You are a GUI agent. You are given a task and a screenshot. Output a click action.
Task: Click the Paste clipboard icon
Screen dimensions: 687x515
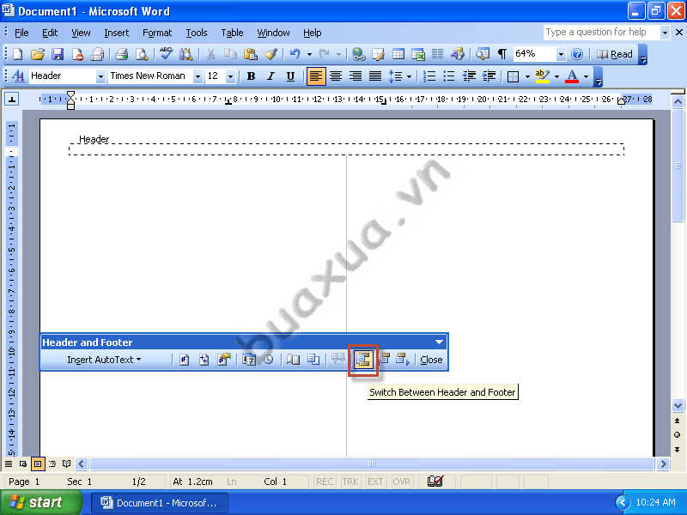[x=250, y=54]
